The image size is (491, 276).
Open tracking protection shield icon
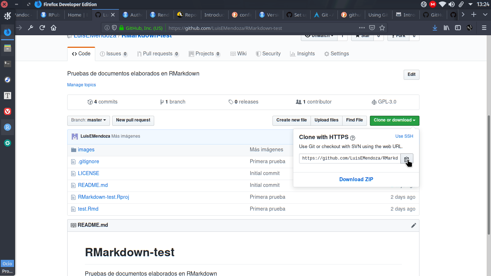tap(114, 28)
